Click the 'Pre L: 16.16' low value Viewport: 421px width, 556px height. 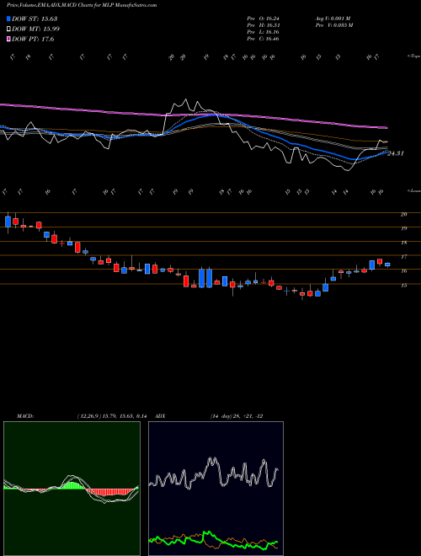(x=263, y=32)
